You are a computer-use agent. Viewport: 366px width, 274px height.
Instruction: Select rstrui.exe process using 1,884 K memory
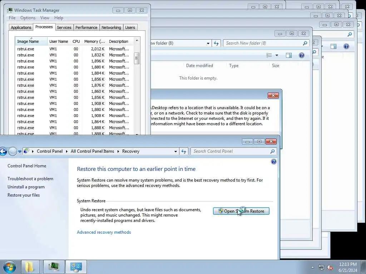(x=74, y=73)
